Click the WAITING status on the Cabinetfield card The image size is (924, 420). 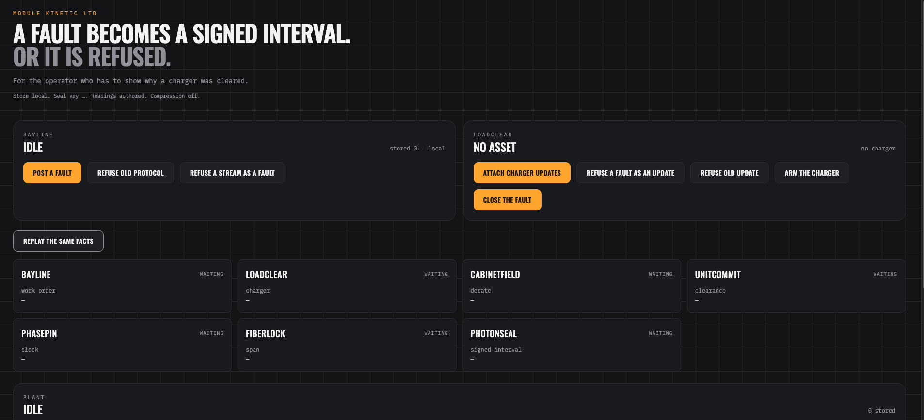[660, 274]
